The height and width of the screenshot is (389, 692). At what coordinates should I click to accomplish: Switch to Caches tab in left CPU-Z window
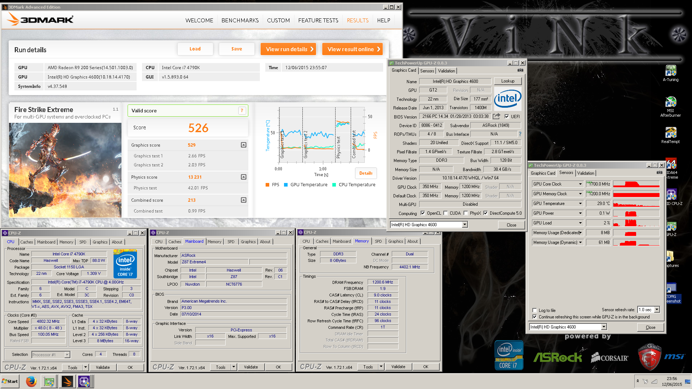click(x=27, y=242)
